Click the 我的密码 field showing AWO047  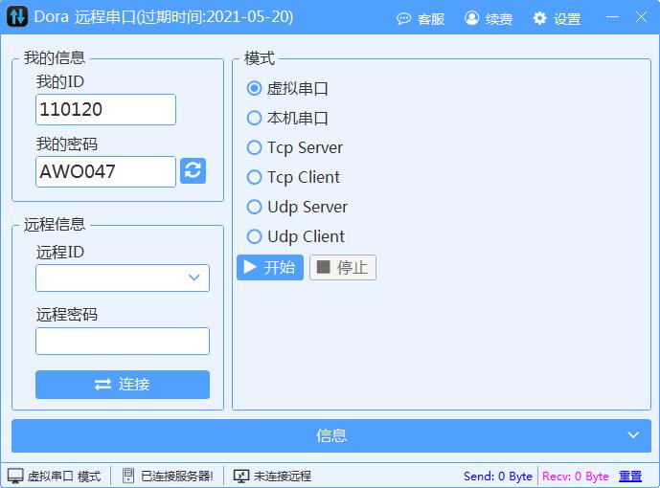(105, 171)
